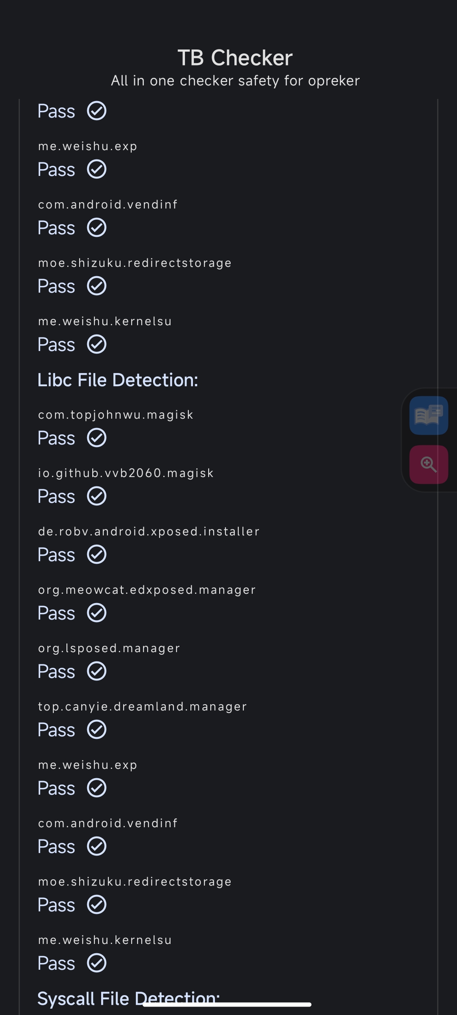Select the org.lsposed.manager package entry
This screenshot has height=1015, width=457.
109,648
